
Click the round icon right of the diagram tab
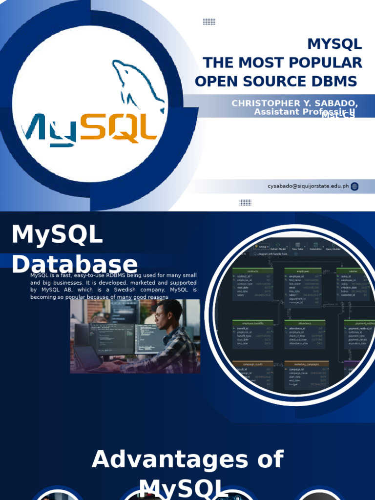coord(295,254)
